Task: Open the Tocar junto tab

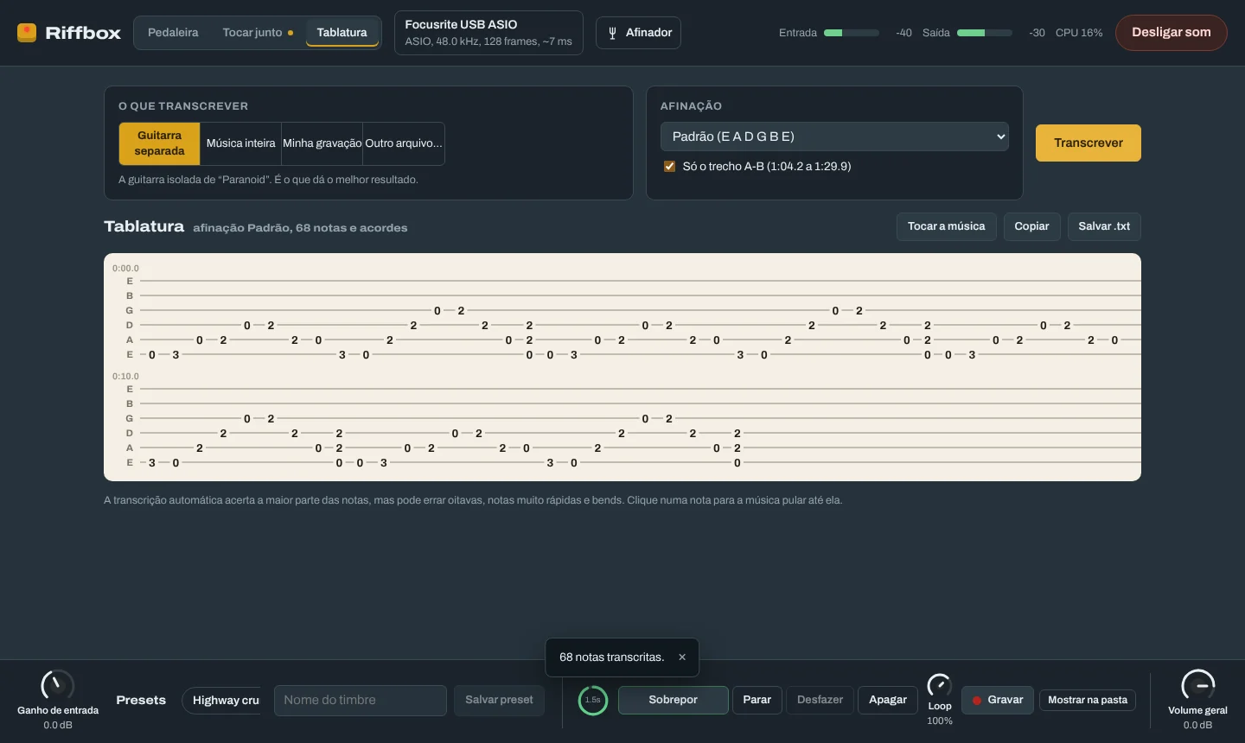Action: (x=258, y=33)
